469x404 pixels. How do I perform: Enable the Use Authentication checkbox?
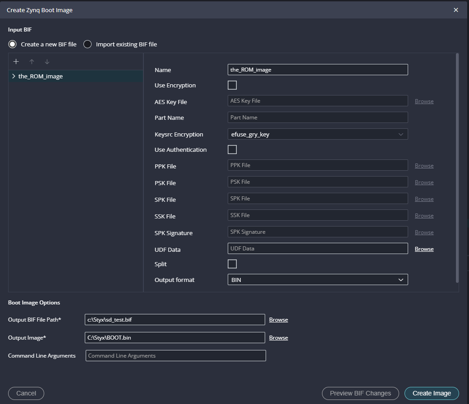(232, 150)
